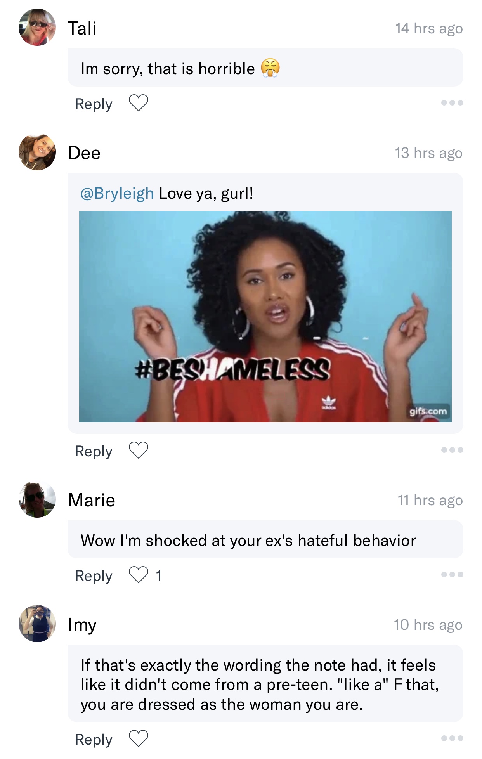Screen dimensions: 482x759
Task: Open the @Bryleigh mention link
Action: (x=117, y=193)
